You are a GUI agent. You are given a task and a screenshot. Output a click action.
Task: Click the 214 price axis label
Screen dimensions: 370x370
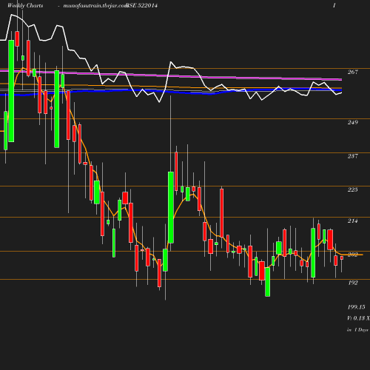(353, 221)
